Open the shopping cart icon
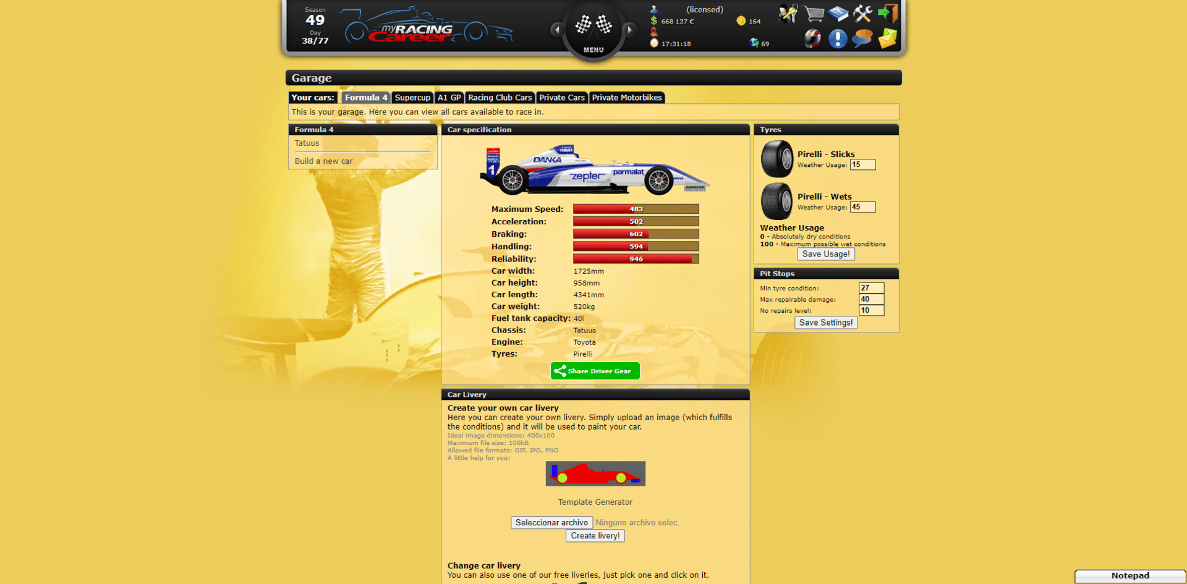This screenshot has height=584, width=1187. pos(814,13)
